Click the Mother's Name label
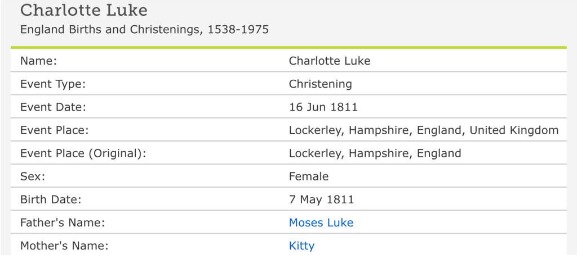 coord(64,245)
